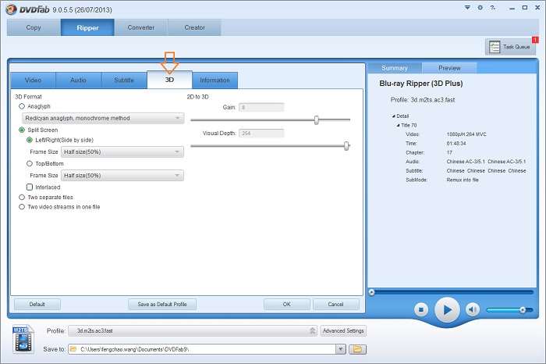This screenshot has width=546, height=364.
Task: Click the Visual Depth slider handle
Action: coord(346,146)
